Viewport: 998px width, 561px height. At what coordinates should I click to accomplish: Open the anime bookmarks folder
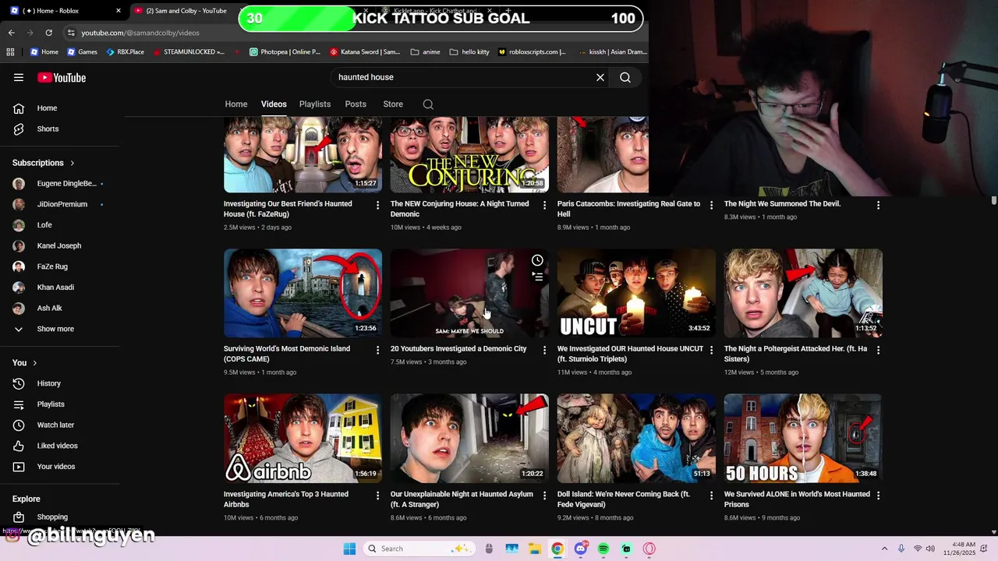(x=426, y=52)
